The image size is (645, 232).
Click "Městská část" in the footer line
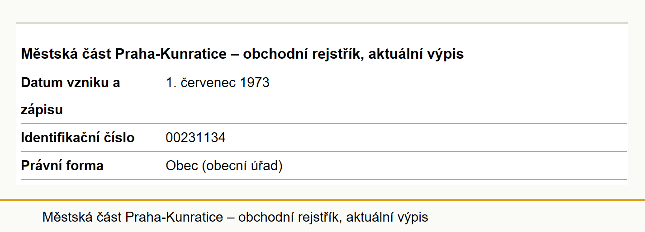coord(82,217)
